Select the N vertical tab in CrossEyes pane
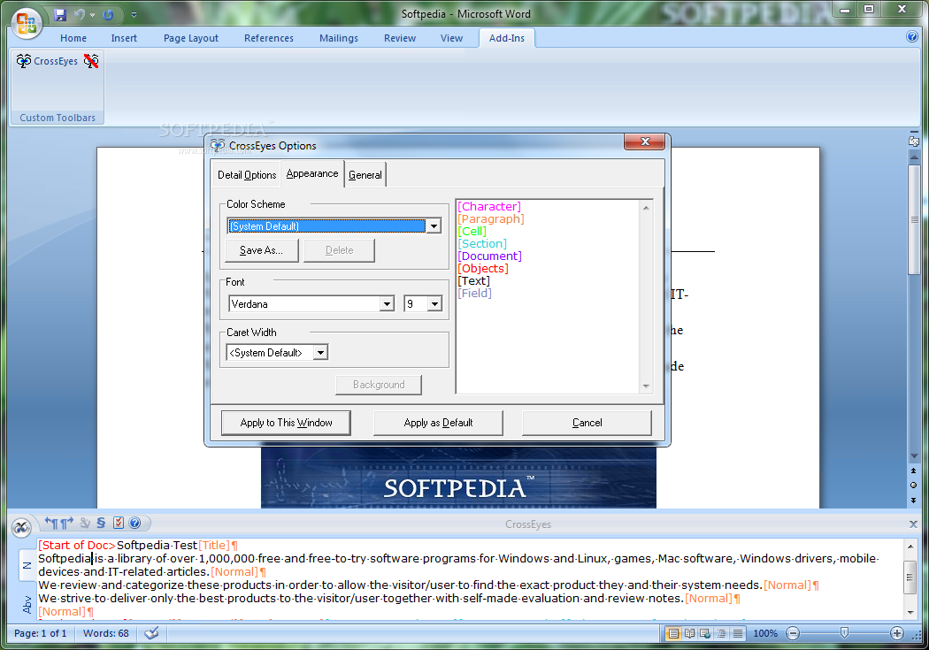Screen dimensions: 929x650 [x=27, y=565]
